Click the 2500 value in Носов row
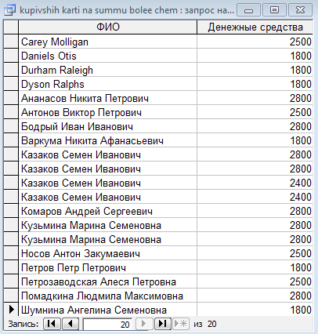This screenshot has height=334, width=318. click(x=255, y=253)
